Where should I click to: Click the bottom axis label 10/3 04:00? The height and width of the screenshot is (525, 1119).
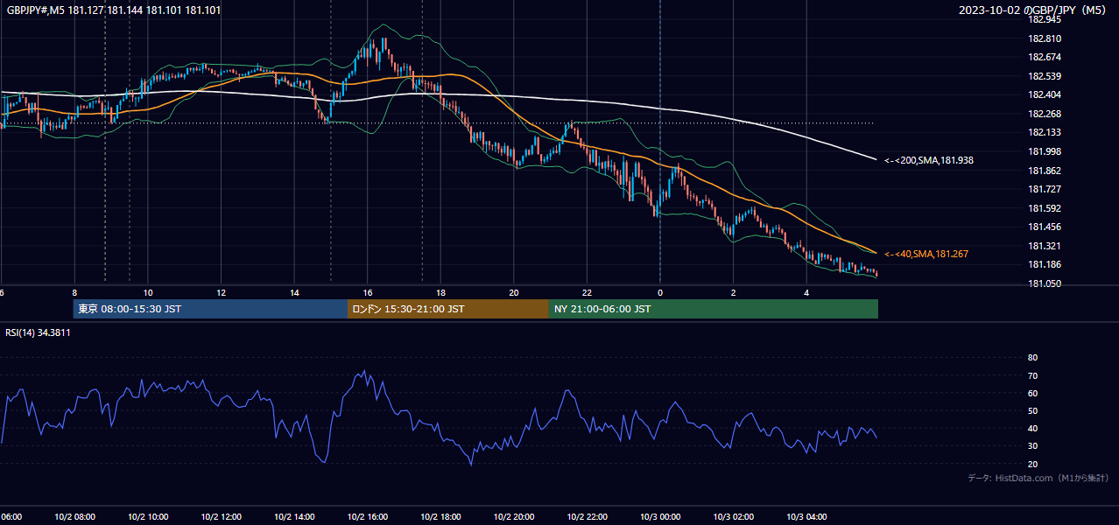pyautogui.click(x=806, y=517)
